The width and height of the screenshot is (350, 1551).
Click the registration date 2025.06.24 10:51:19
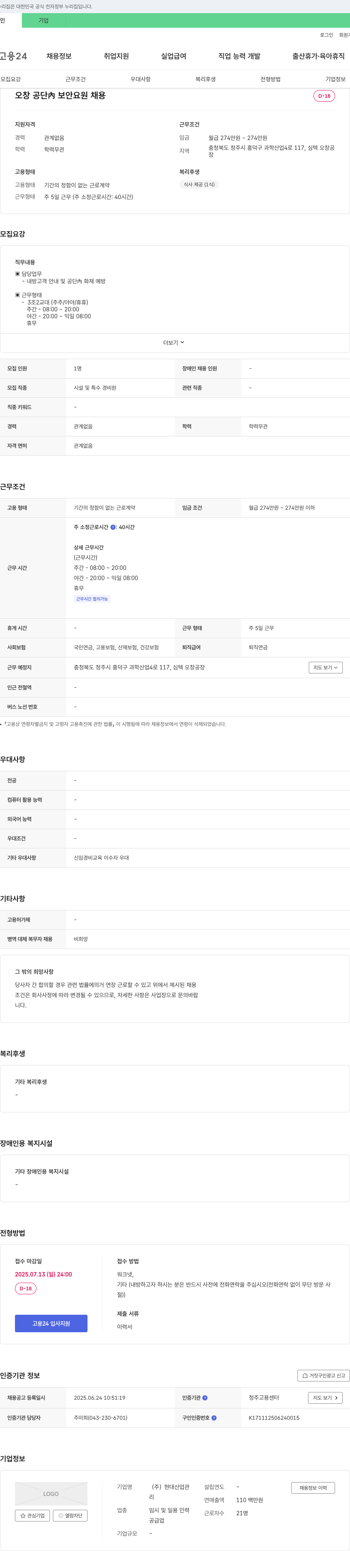click(x=100, y=1398)
